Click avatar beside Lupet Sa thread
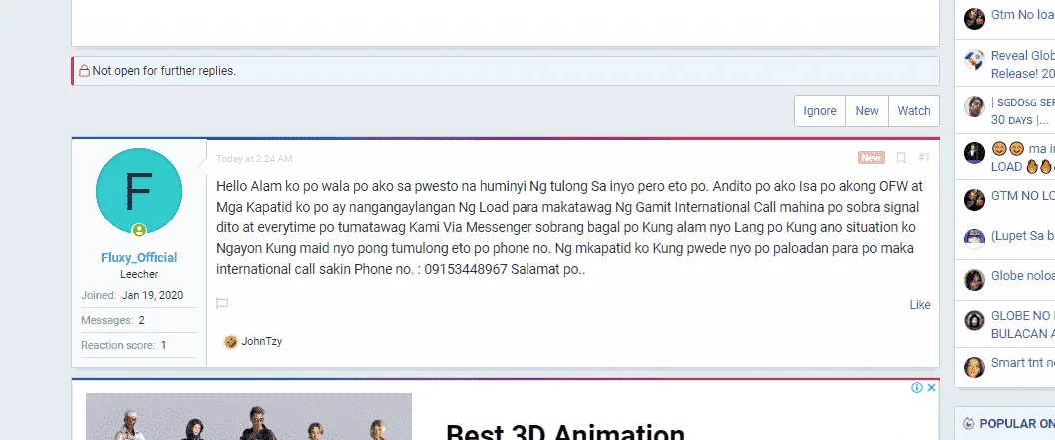This screenshot has height=440, width=1055. point(974,239)
